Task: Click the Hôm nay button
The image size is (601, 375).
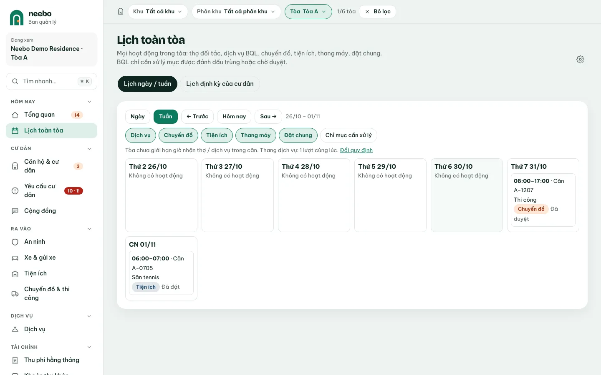Action: (234, 117)
